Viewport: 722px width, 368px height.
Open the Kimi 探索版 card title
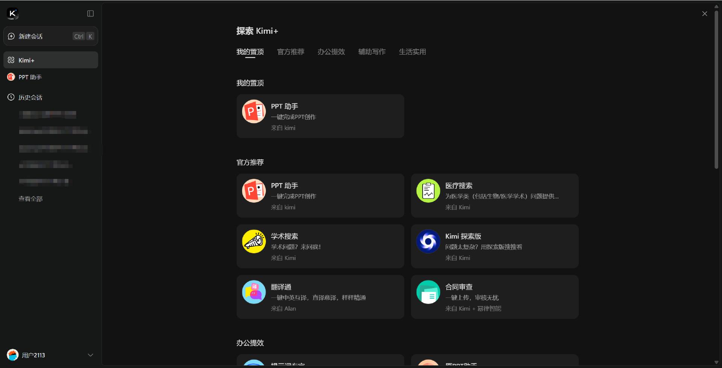463,236
